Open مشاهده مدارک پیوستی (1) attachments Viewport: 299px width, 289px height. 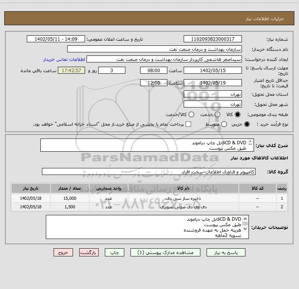(x=165, y=253)
